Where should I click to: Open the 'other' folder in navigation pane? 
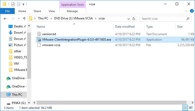pyautogui.click(x=15, y=51)
